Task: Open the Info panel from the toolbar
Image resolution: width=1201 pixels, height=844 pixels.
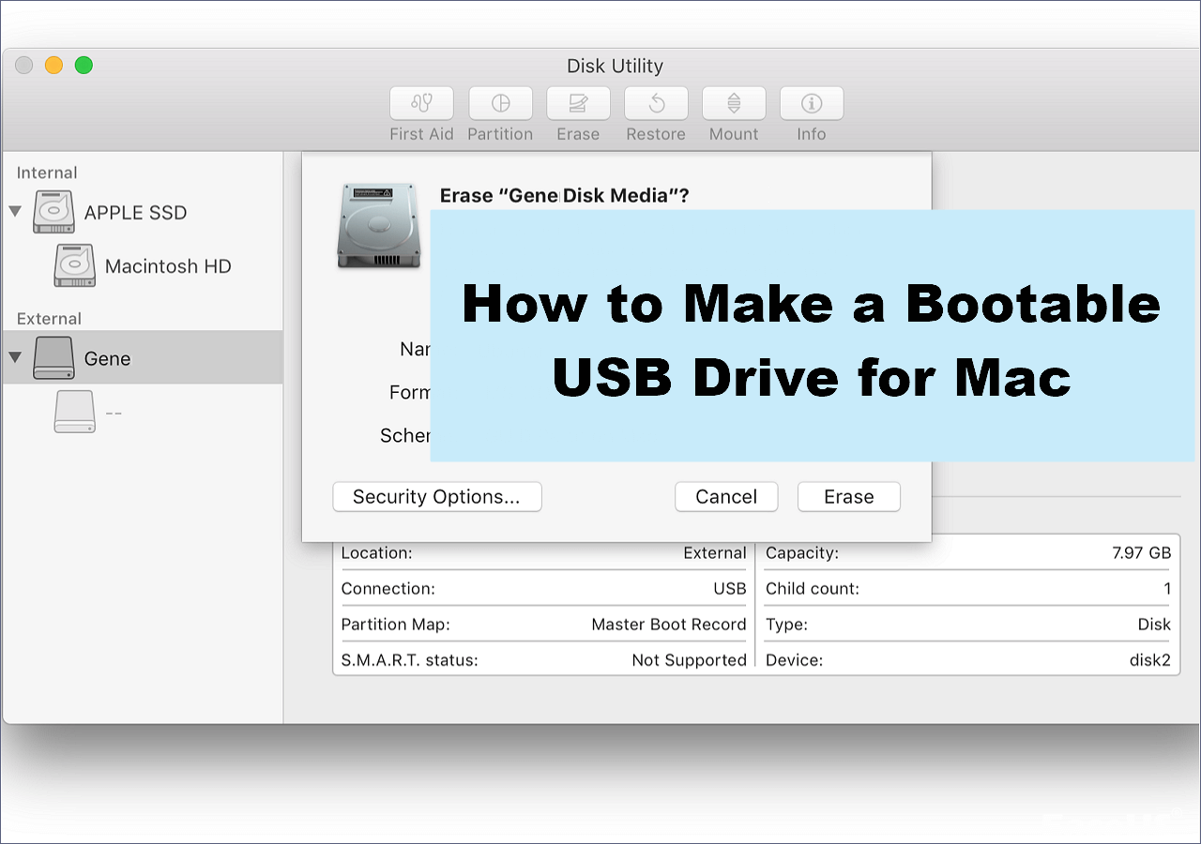Action: pos(811,103)
